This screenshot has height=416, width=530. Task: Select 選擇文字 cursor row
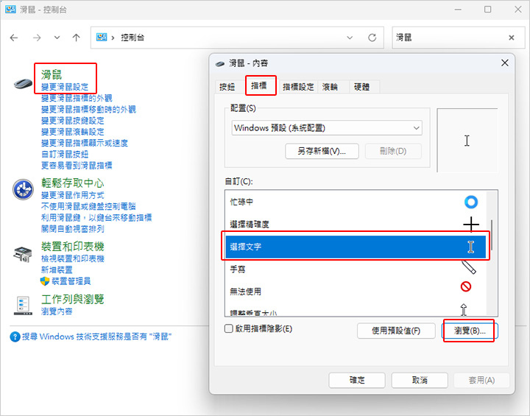356,247
